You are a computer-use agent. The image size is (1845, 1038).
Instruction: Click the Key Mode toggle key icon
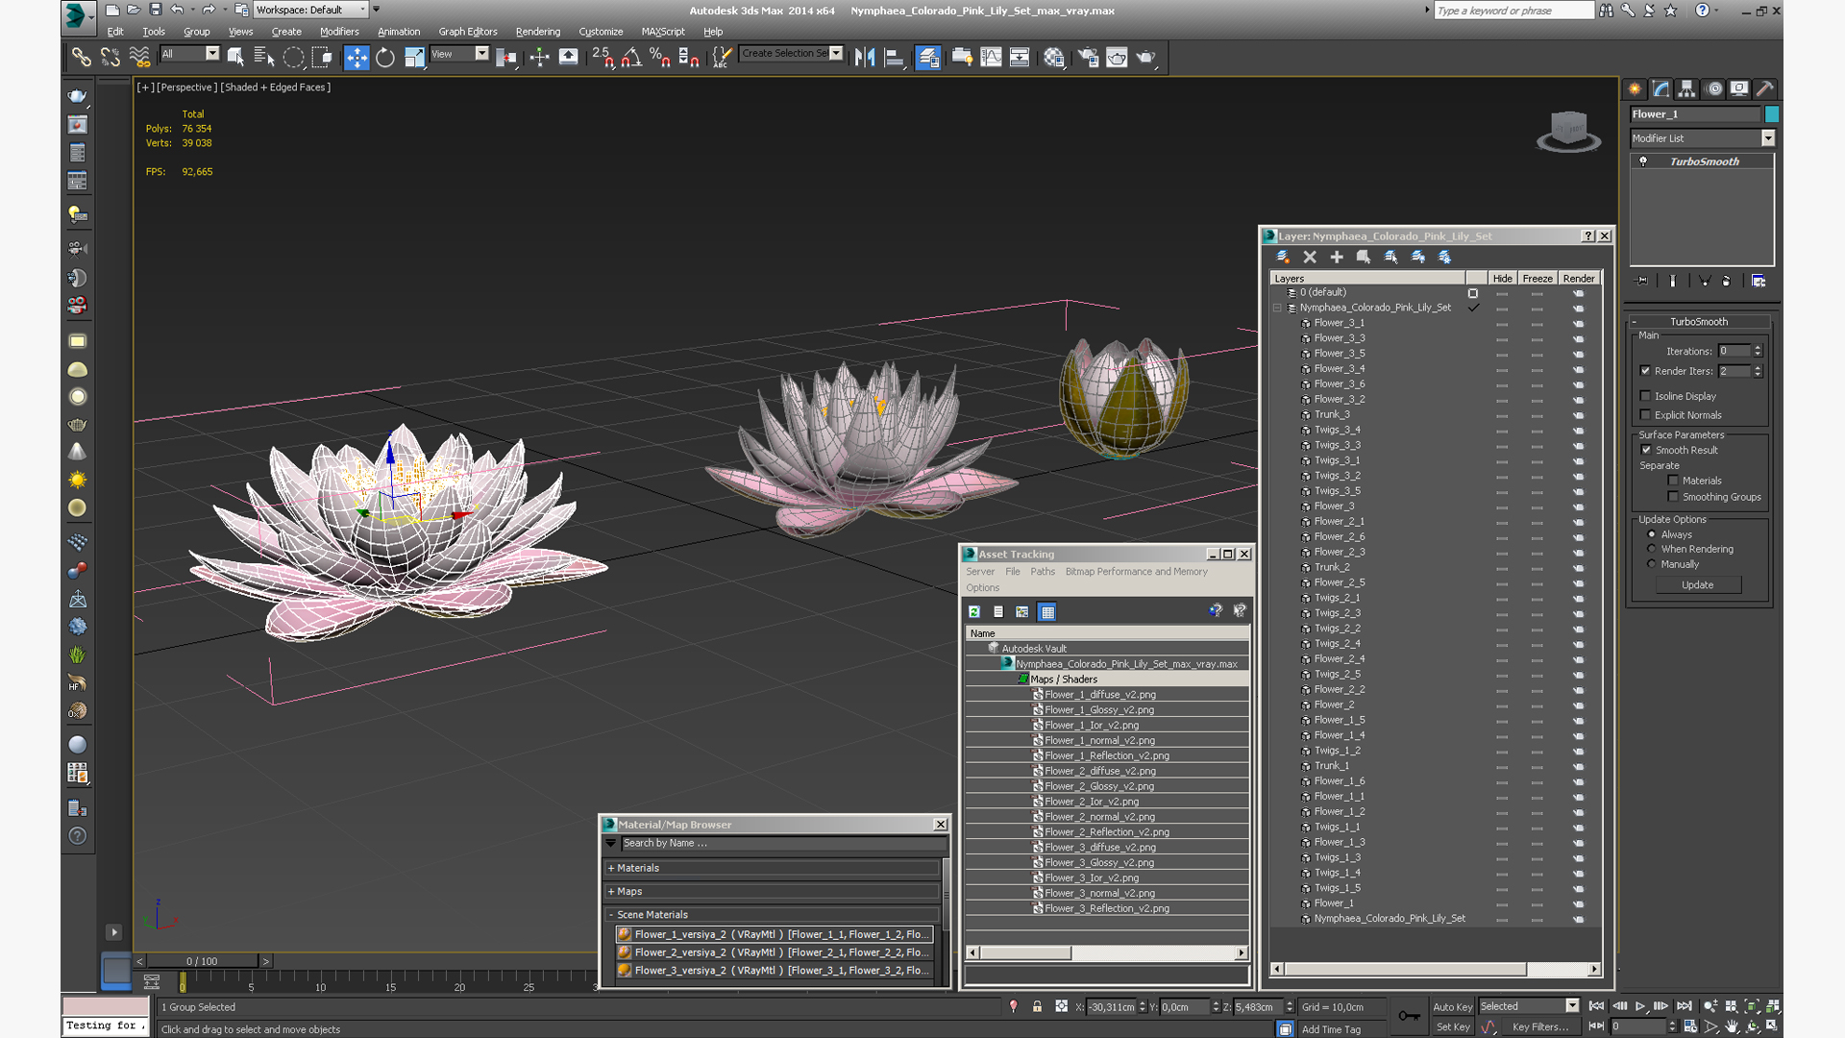[1409, 1016]
